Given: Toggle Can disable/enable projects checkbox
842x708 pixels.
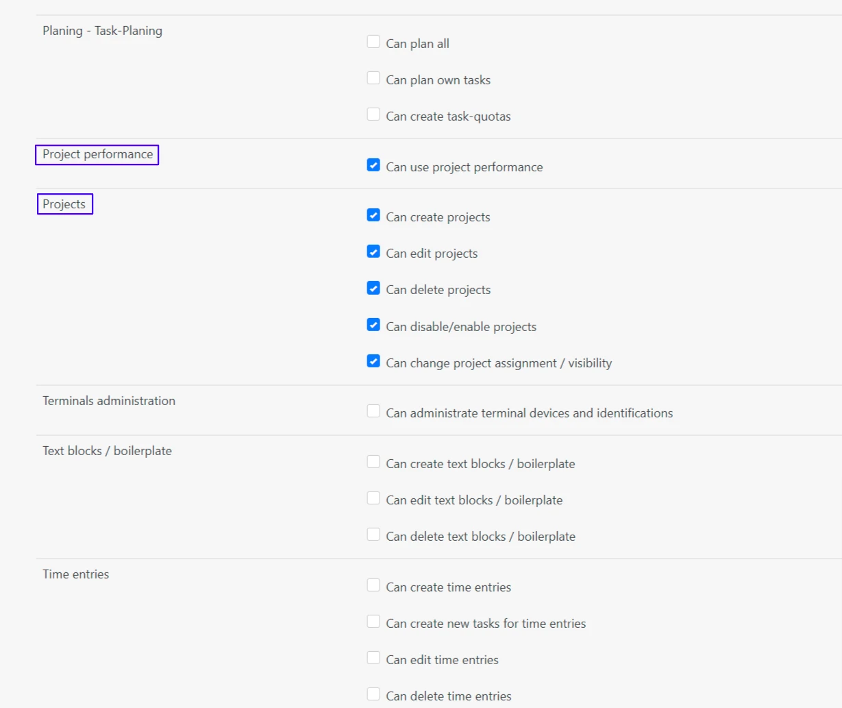Looking at the screenshot, I should tap(373, 325).
